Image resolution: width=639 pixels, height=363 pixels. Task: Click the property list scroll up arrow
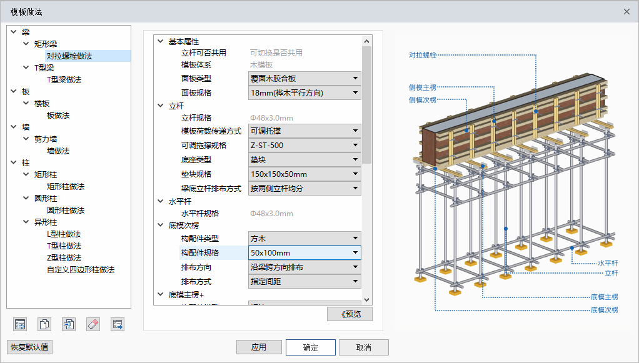coord(366,41)
